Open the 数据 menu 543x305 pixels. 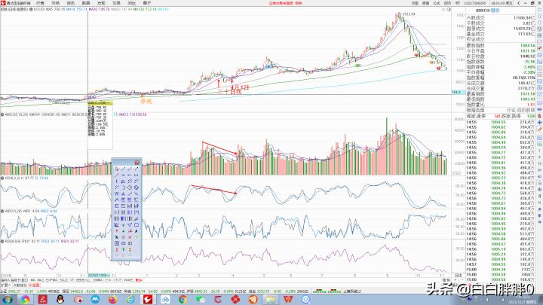(x=86, y=3)
